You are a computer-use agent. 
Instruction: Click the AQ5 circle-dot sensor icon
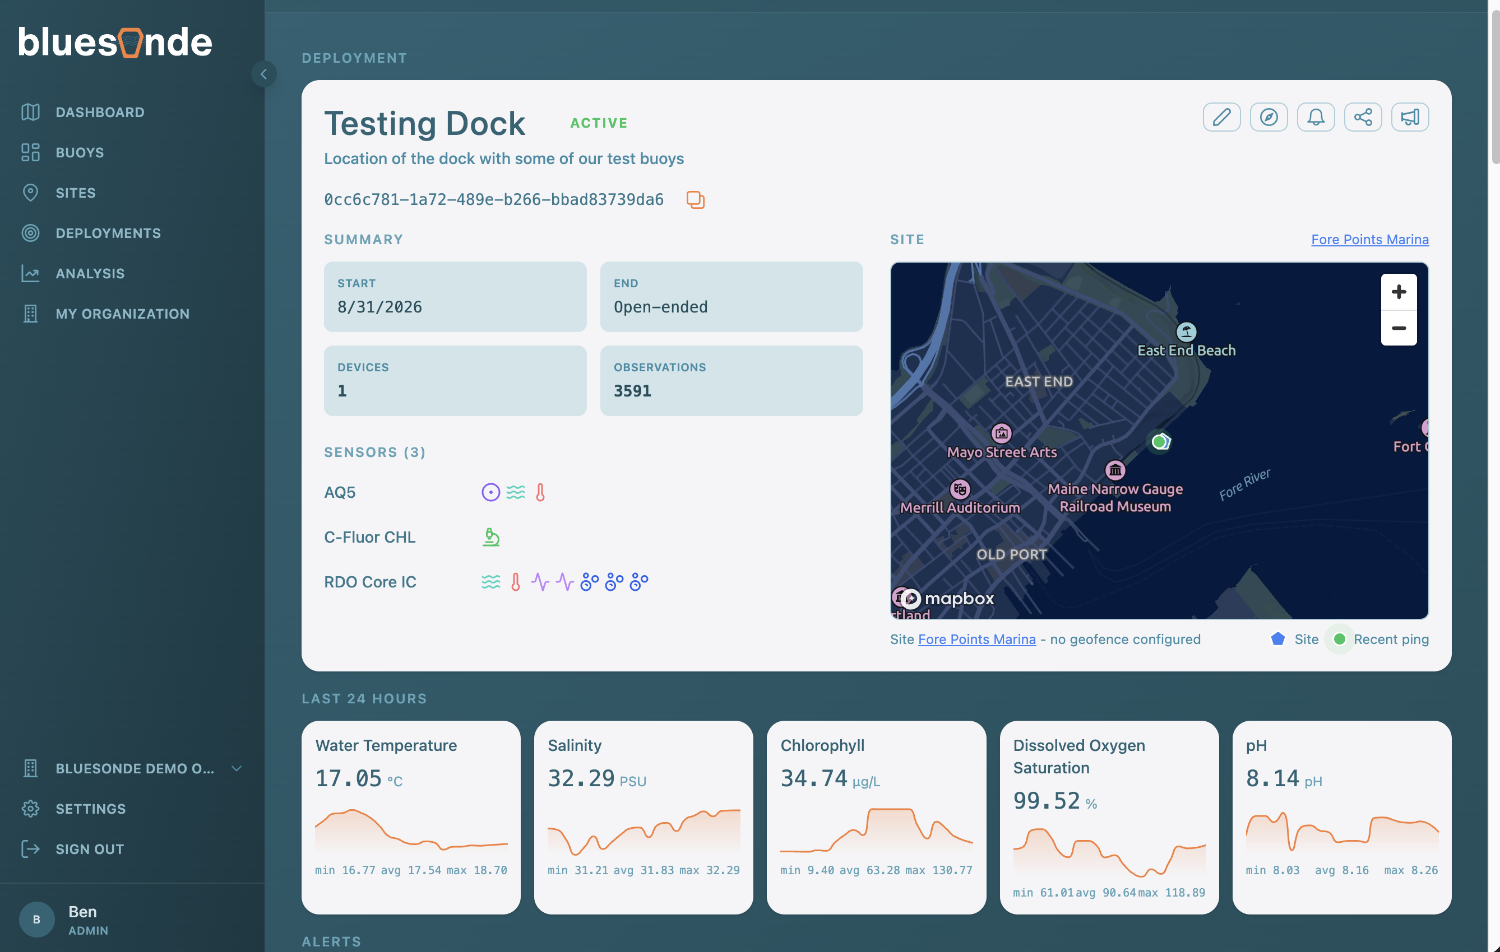[x=490, y=492]
